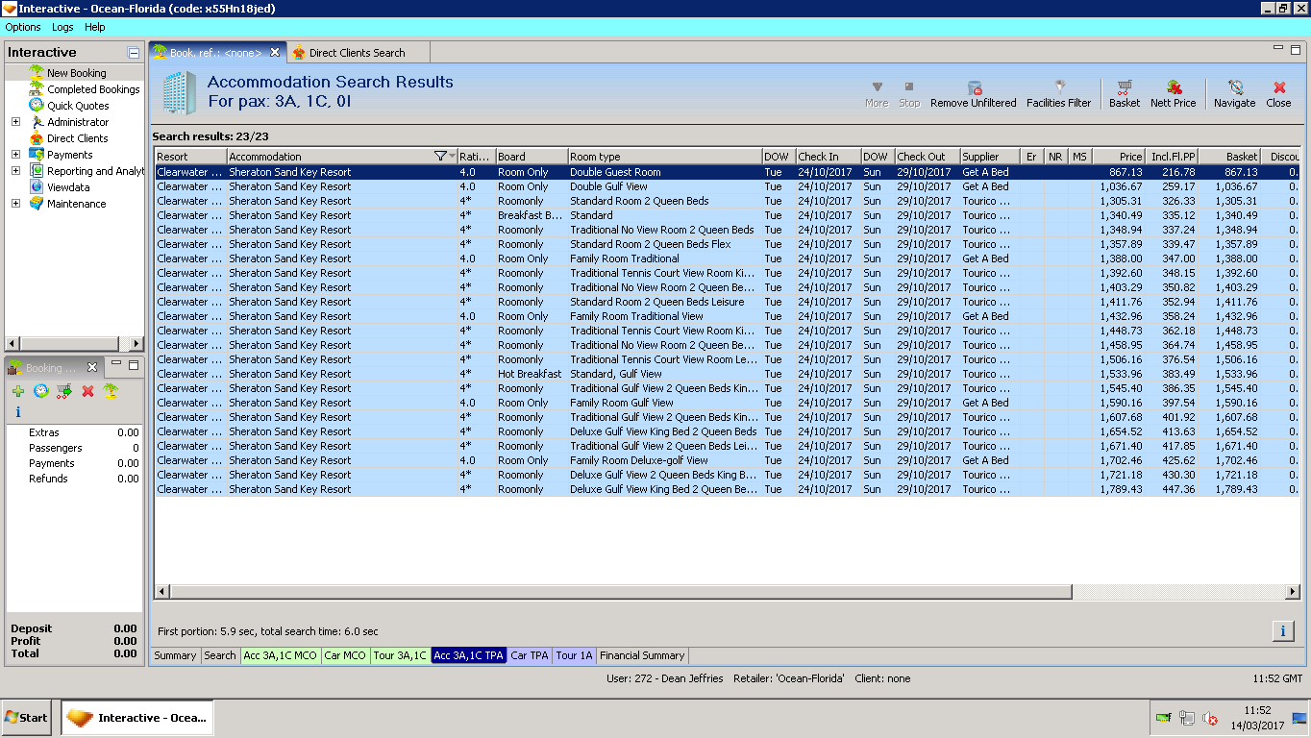Select the Financial Summary bottom tab
Viewport: 1311px width, 738px height.
tap(642, 655)
